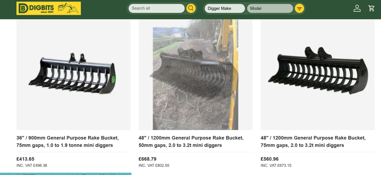Open the Digger Make dropdown

225,8
